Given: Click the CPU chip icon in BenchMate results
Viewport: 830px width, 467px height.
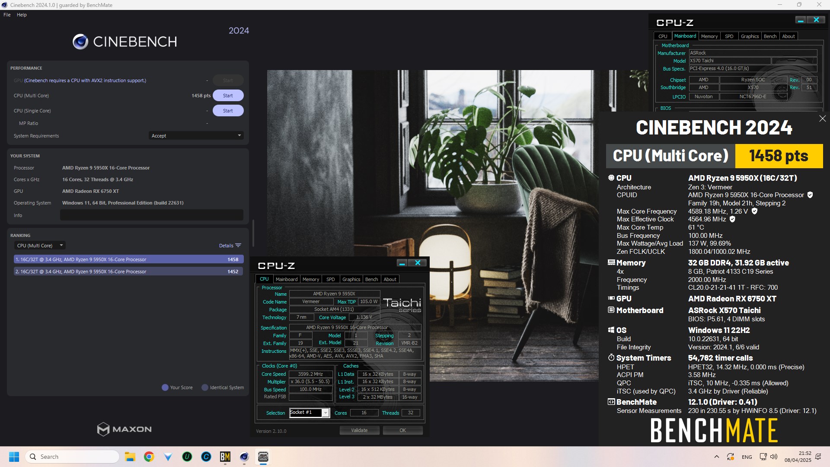Looking at the screenshot, I should (611, 178).
